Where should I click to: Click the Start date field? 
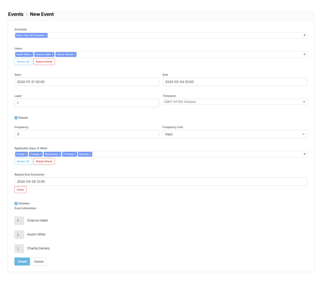tap(87, 81)
